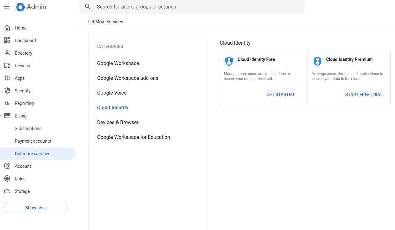This screenshot has height=230, width=395.
Task: Start free trial of Cloud Identity Premium
Action: (x=364, y=95)
